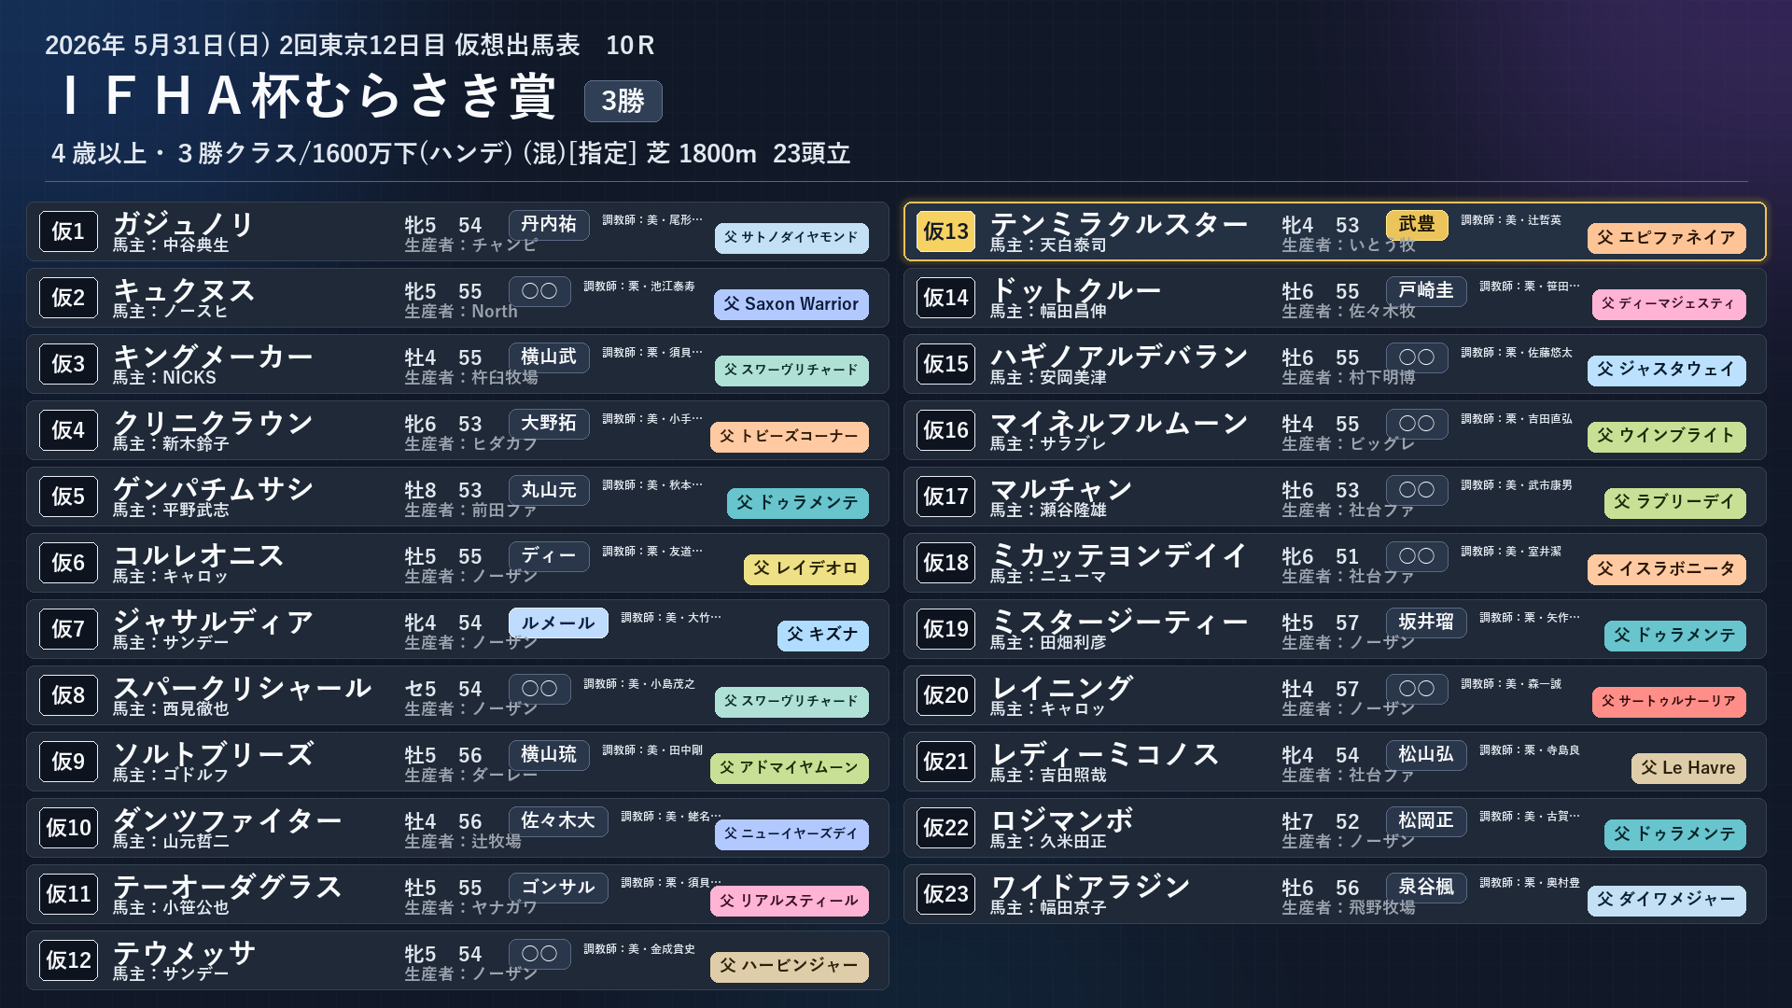Select horse name ガジュノリ
Screen dimensions: 1792x1008
(184, 224)
